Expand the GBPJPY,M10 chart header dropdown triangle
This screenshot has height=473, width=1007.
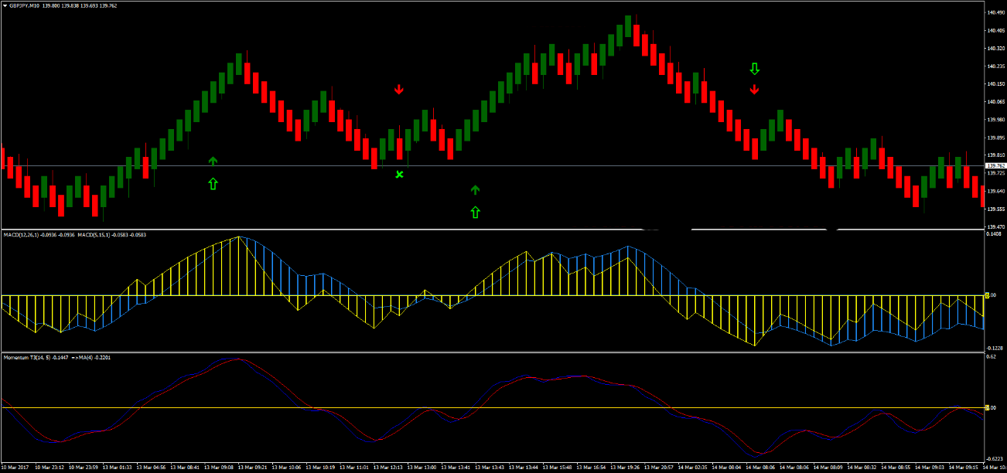(6, 4)
